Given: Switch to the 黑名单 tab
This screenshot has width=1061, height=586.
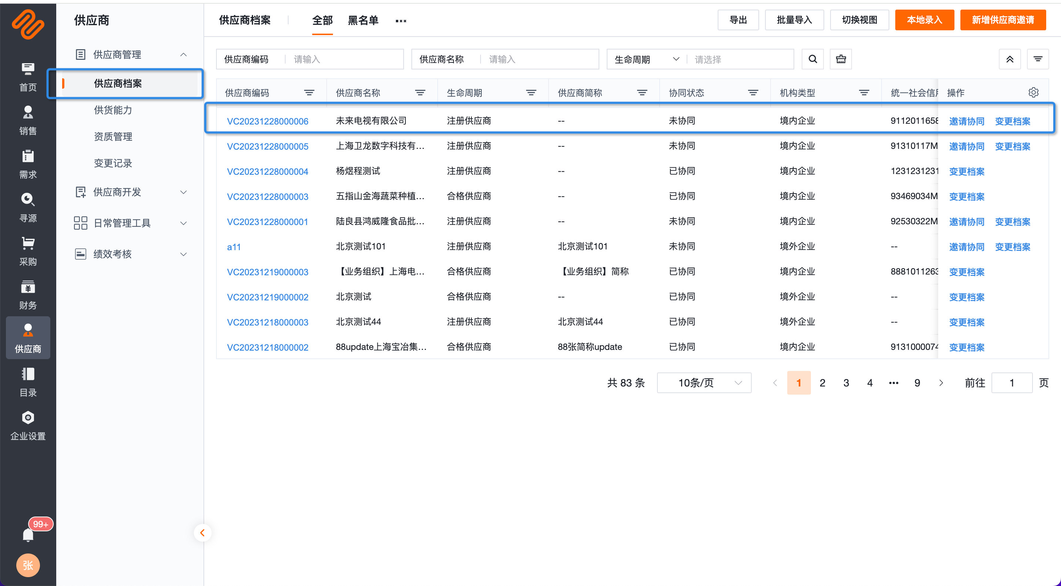Looking at the screenshot, I should (363, 20).
